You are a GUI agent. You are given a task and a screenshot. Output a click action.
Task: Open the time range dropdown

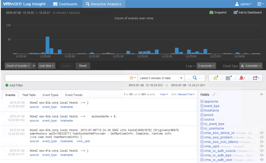coord(161,78)
